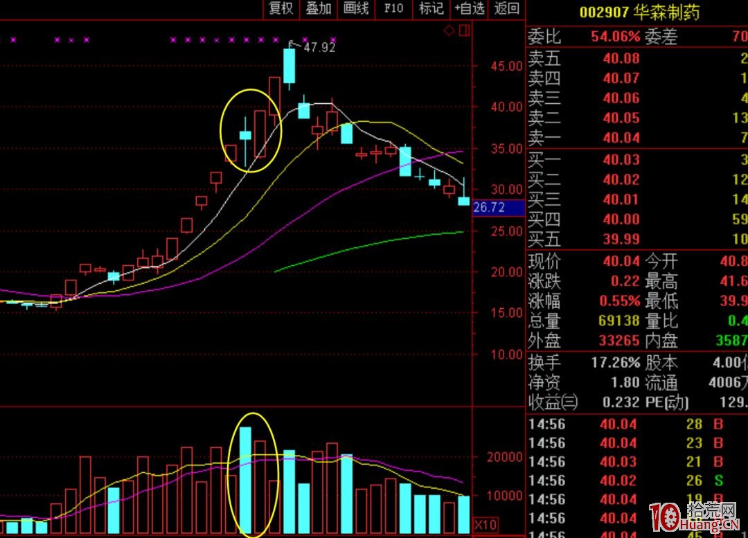Click the 委比 value 54.06%
Image resolution: width=748 pixels, height=538 pixels.
615,37
